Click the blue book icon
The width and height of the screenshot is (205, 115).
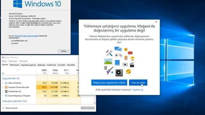click(x=117, y=63)
